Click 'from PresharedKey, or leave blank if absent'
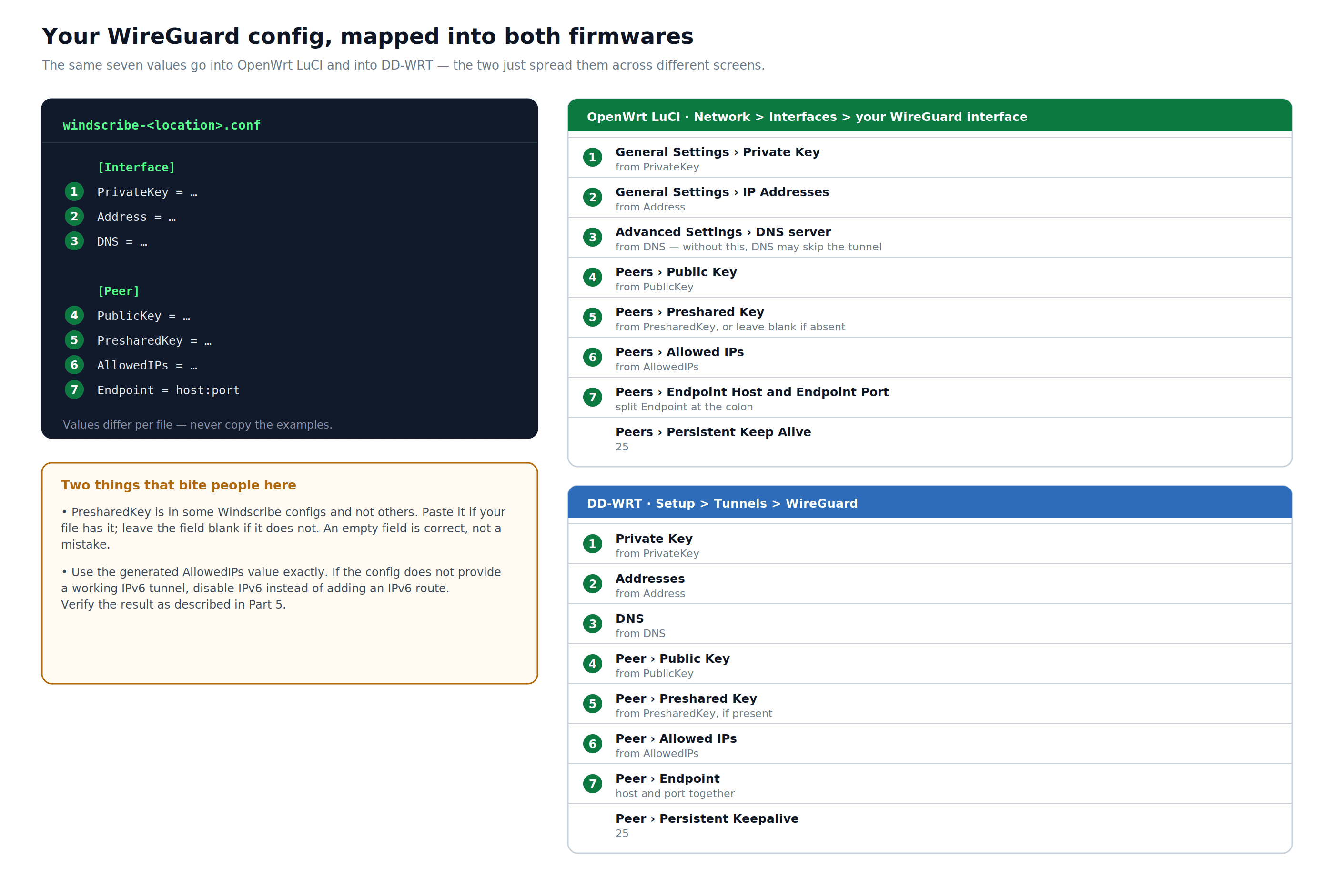Viewport: 1334px width, 878px height. [x=730, y=327]
